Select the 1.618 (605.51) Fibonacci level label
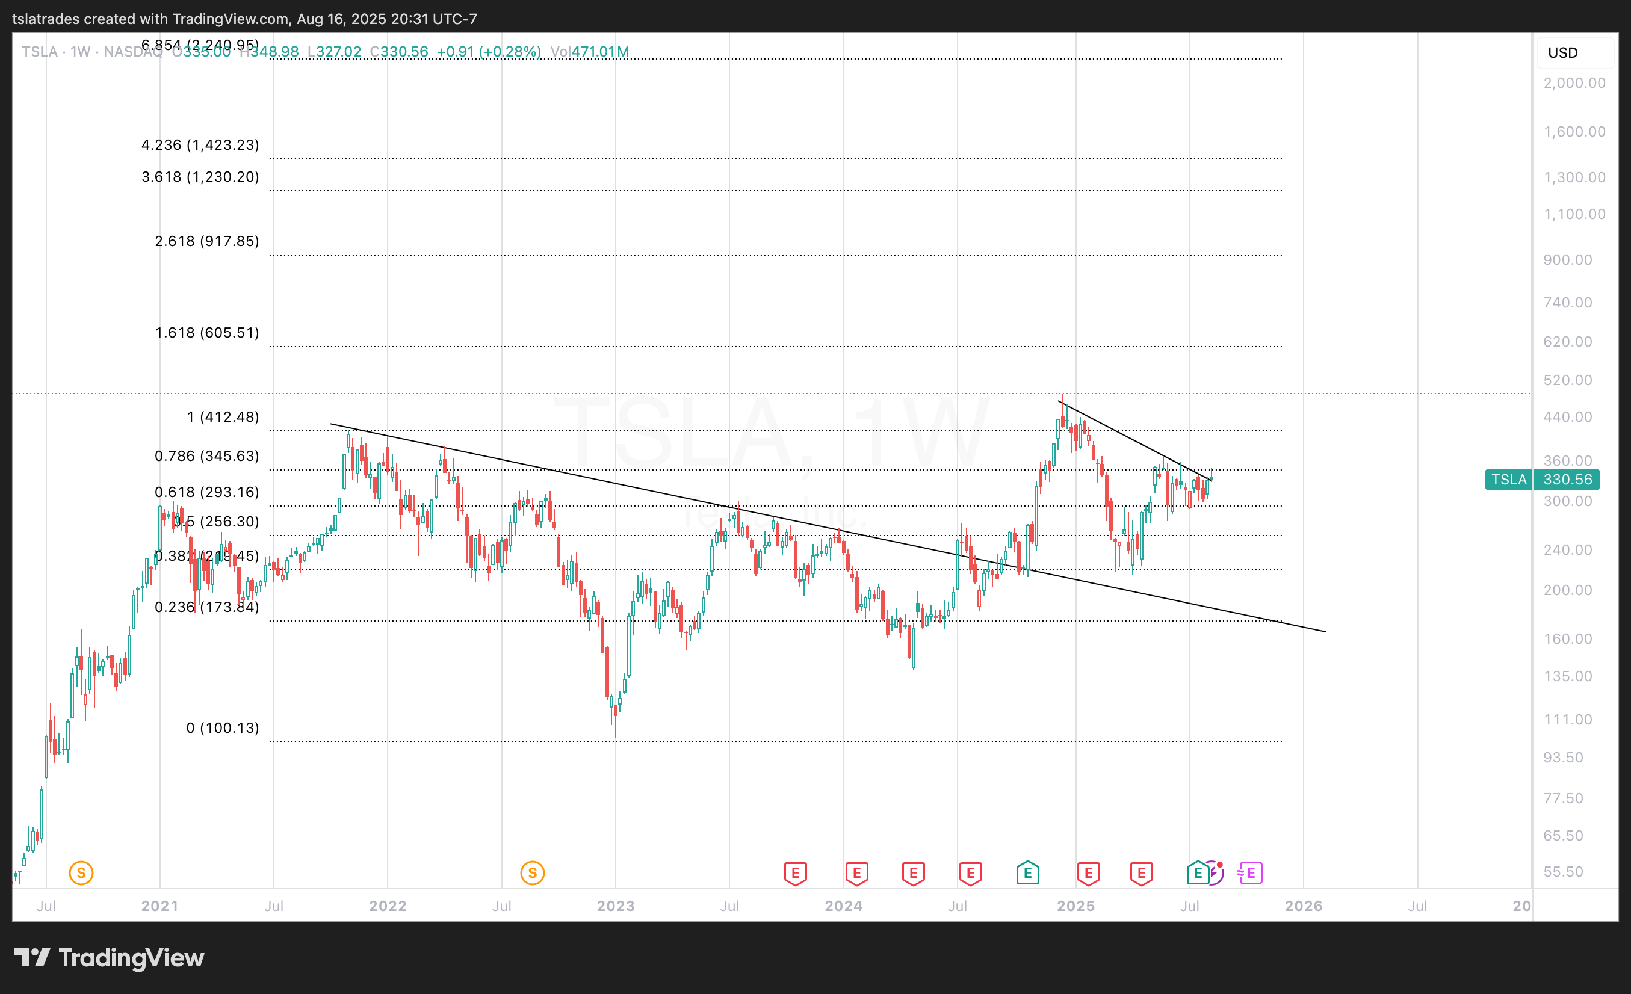This screenshot has height=994, width=1631. [206, 332]
